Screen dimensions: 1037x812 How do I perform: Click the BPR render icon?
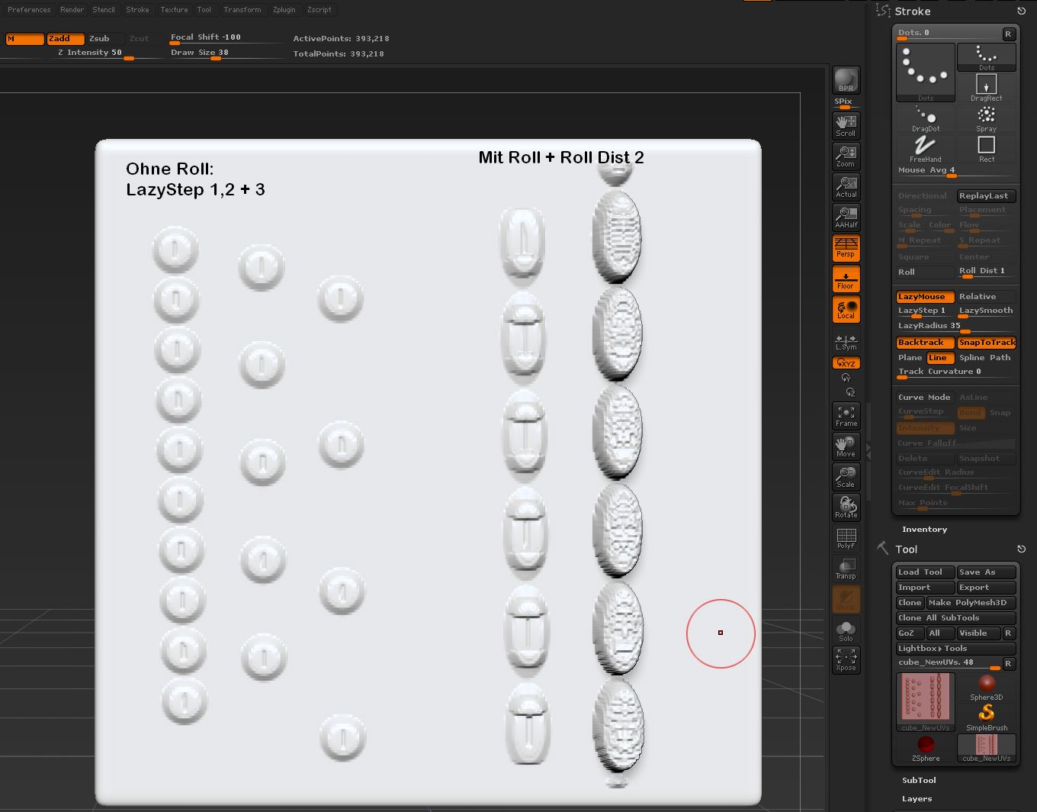click(846, 79)
